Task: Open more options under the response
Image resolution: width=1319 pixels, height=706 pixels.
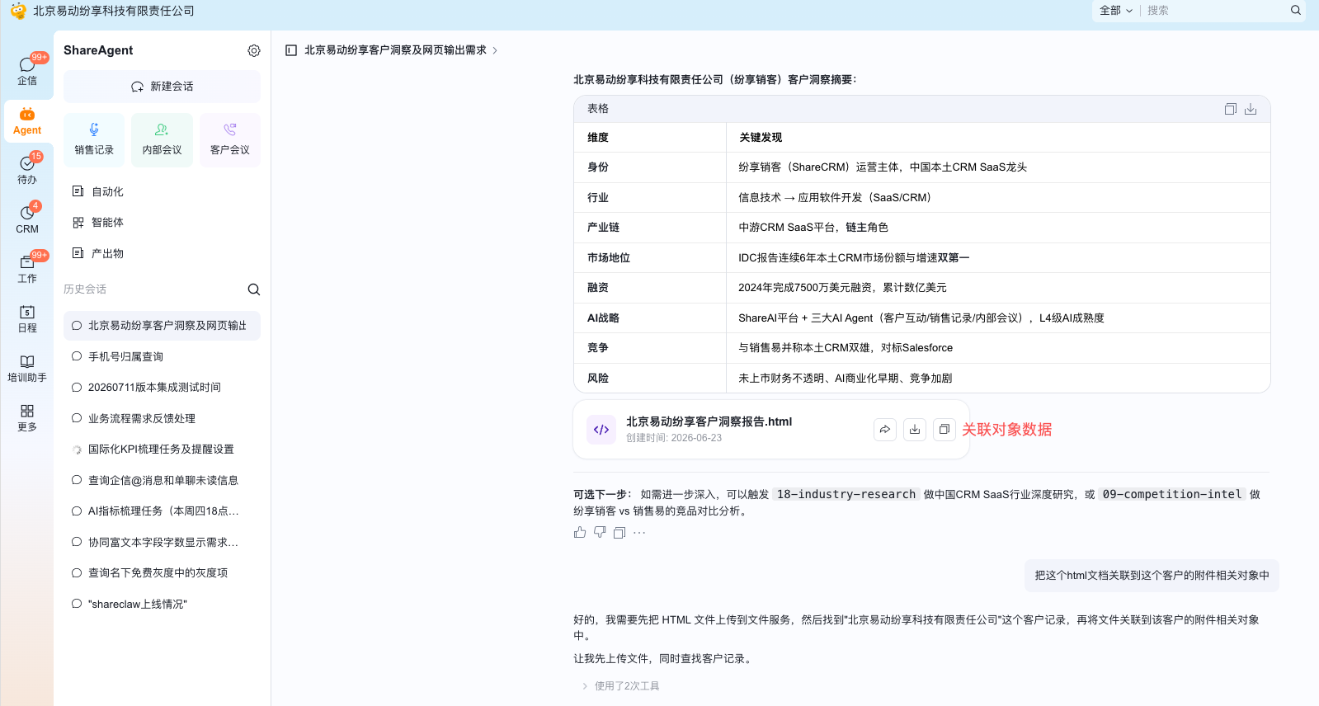Action: tap(639, 533)
